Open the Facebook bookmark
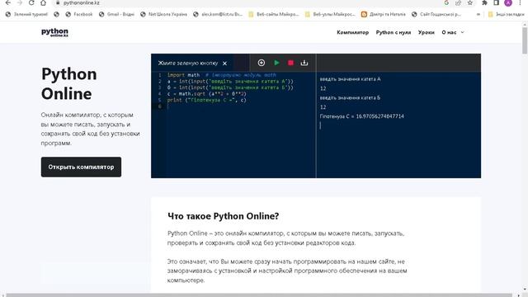The height and width of the screenshot is (297, 528). coord(79,14)
